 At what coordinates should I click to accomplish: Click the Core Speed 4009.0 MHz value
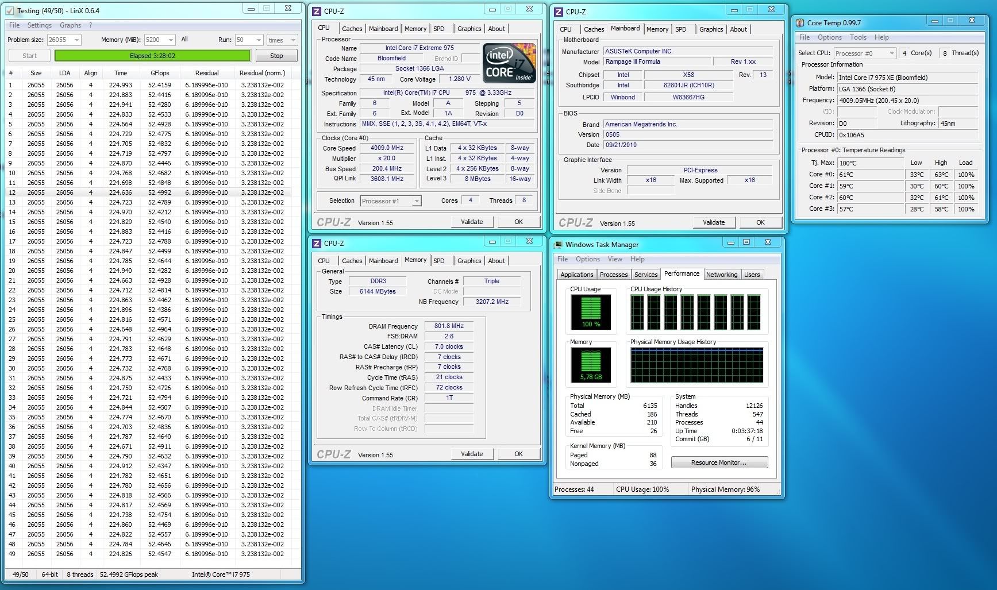387,148
